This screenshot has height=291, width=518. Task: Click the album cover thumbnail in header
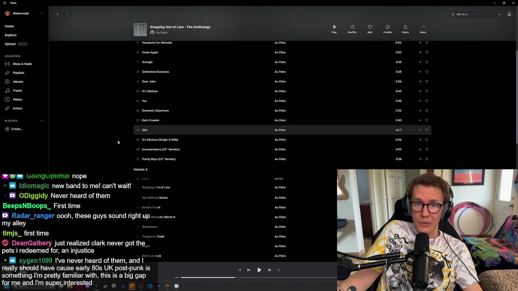click(140, 30)
